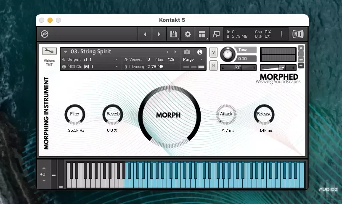
Task: Open the Kontakt browser icon
Action: (45, 34)
